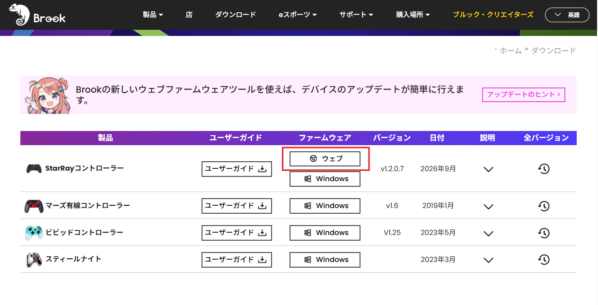The width and height of the screenshot is (598, 305).
Task: Open history icon for StarRayコントローラー
Action: [544, 169]
